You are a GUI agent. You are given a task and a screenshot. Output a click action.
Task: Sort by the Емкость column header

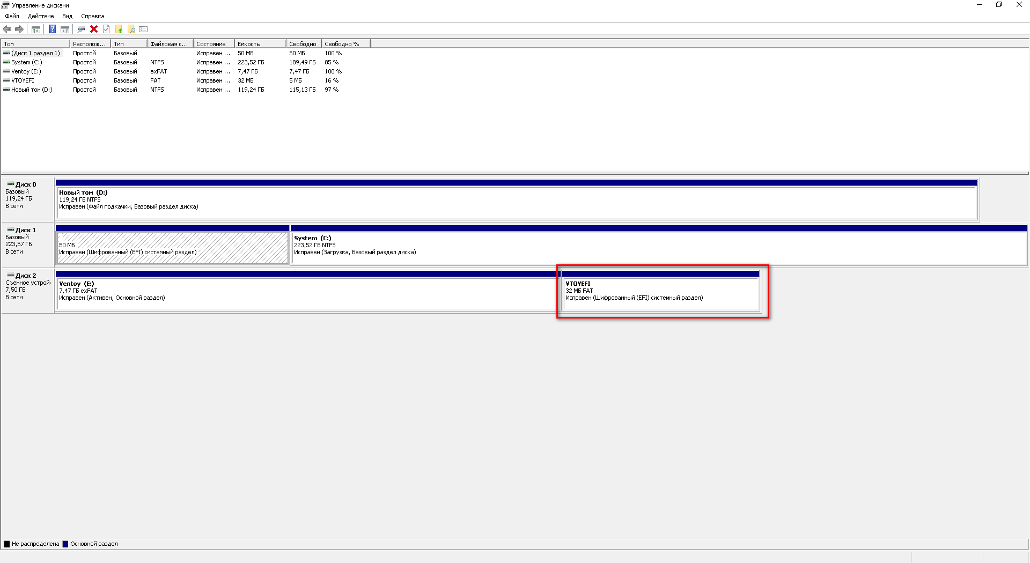(x=260, y=44)
